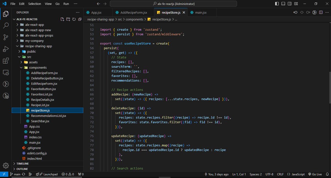This screenshot has width=331, height=178.
Task: Open the File menu
Action: (x=13, y=4)
